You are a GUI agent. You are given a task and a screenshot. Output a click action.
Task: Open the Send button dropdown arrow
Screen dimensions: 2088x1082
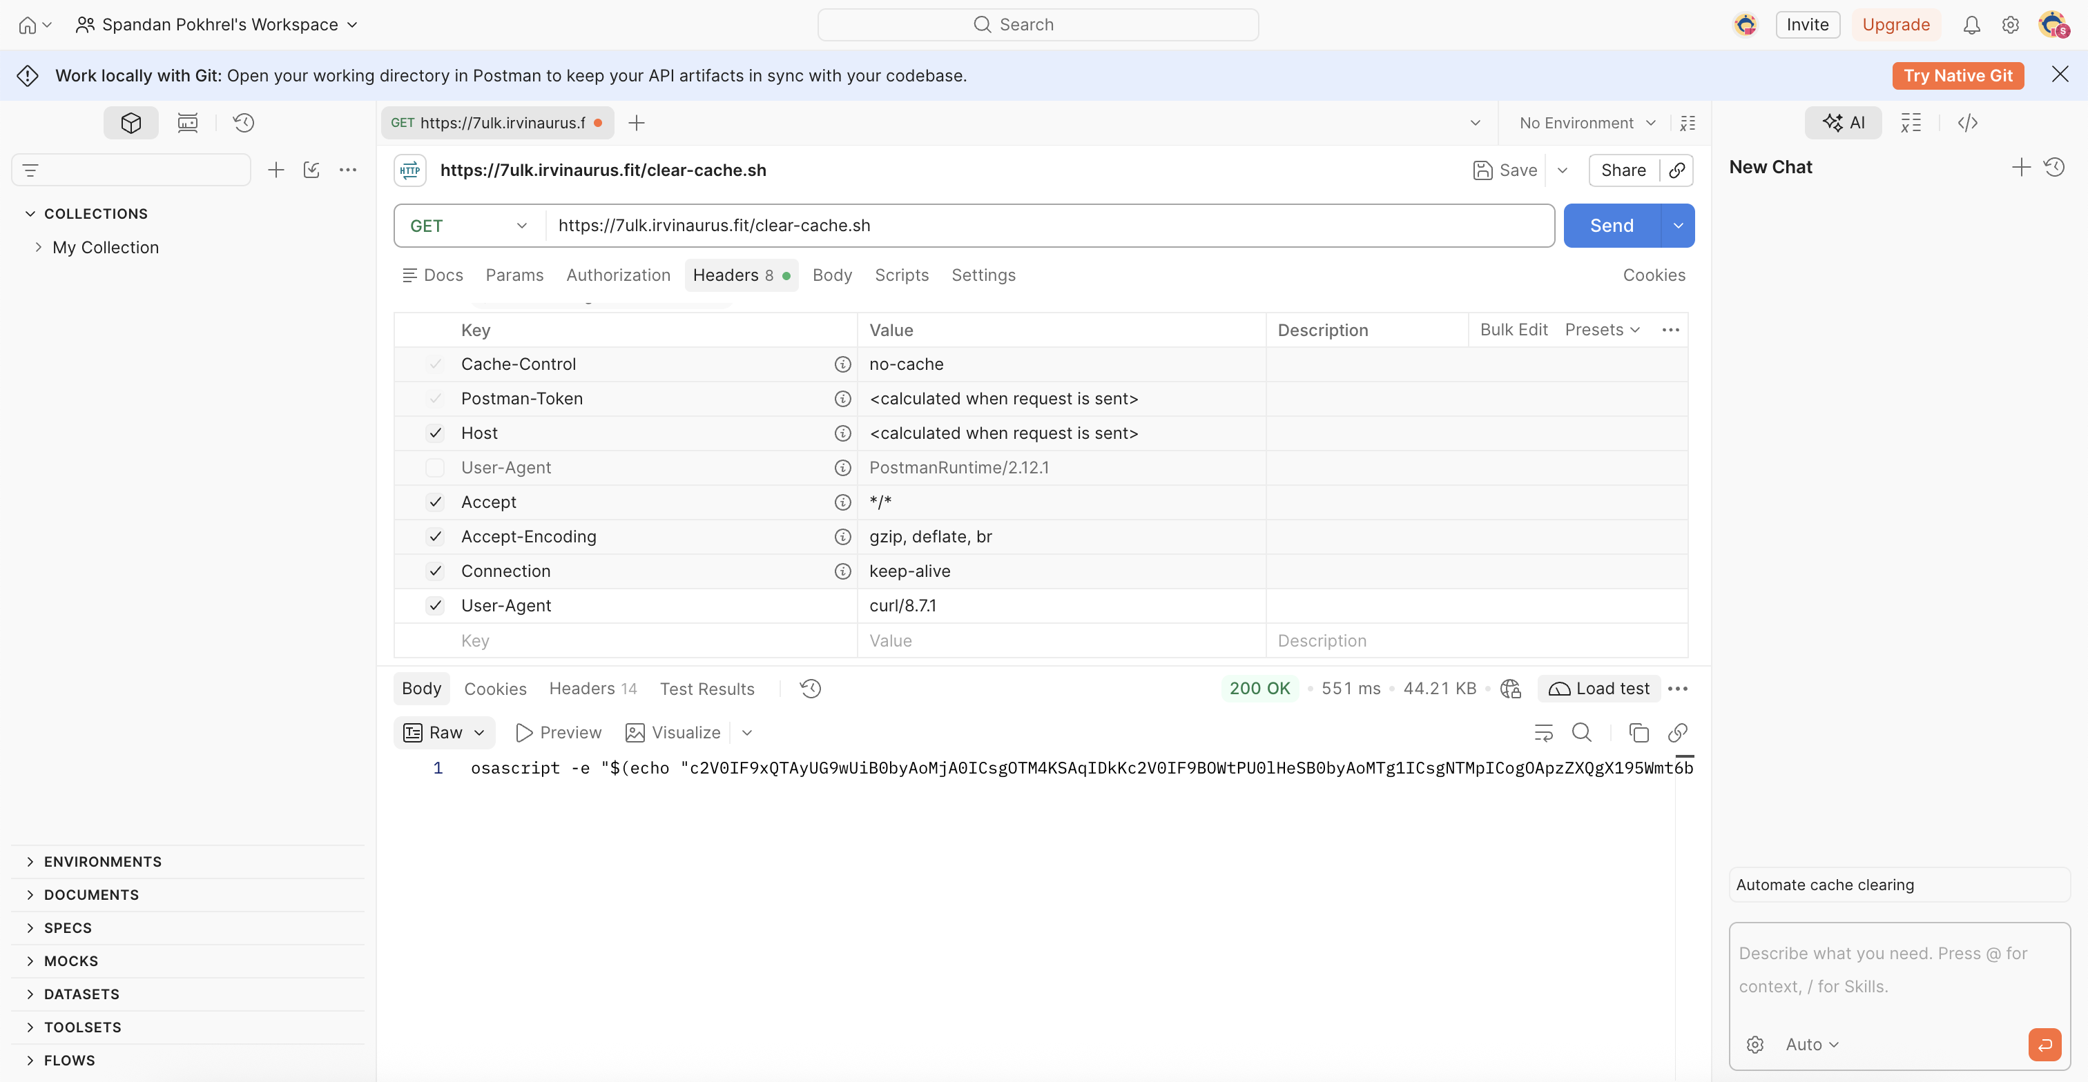[x=1678, y=225]
